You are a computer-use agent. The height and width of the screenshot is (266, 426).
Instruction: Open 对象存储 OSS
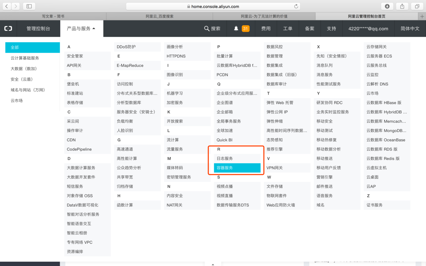click(88, 196)
